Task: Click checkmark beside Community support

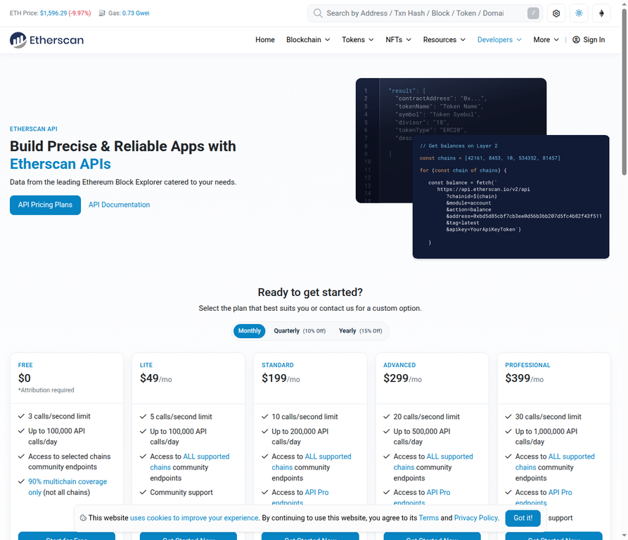Action: tap(143, 492)
